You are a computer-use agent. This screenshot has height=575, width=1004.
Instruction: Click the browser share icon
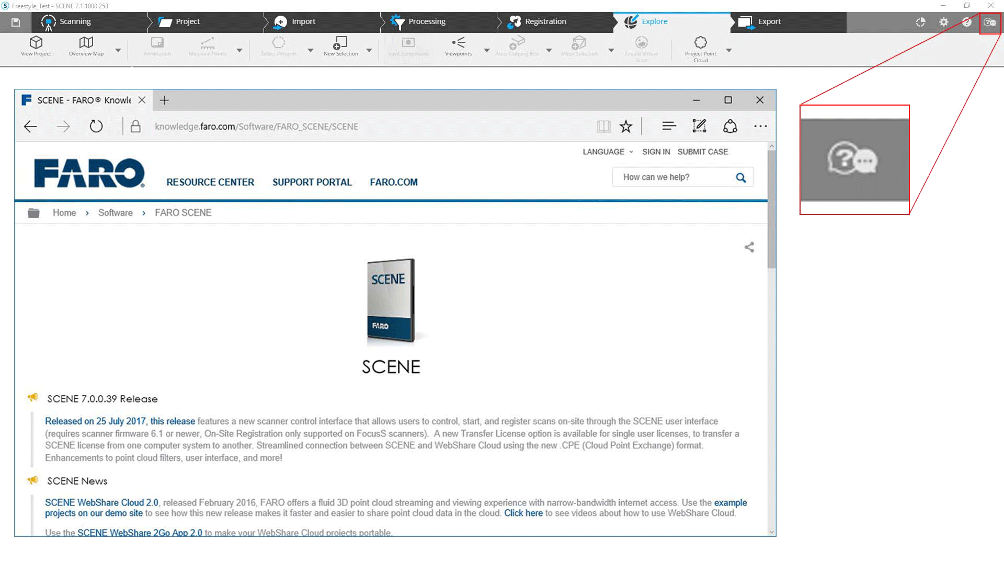pos(730,126)
